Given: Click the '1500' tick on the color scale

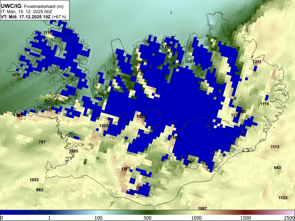Looking at the screenshot, I should pyautogui.click(x=246, y=218).
